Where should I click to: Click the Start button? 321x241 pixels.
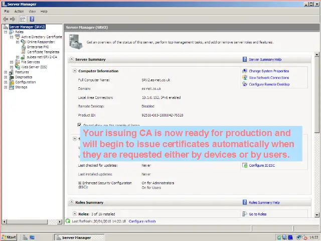coord(9,237)
